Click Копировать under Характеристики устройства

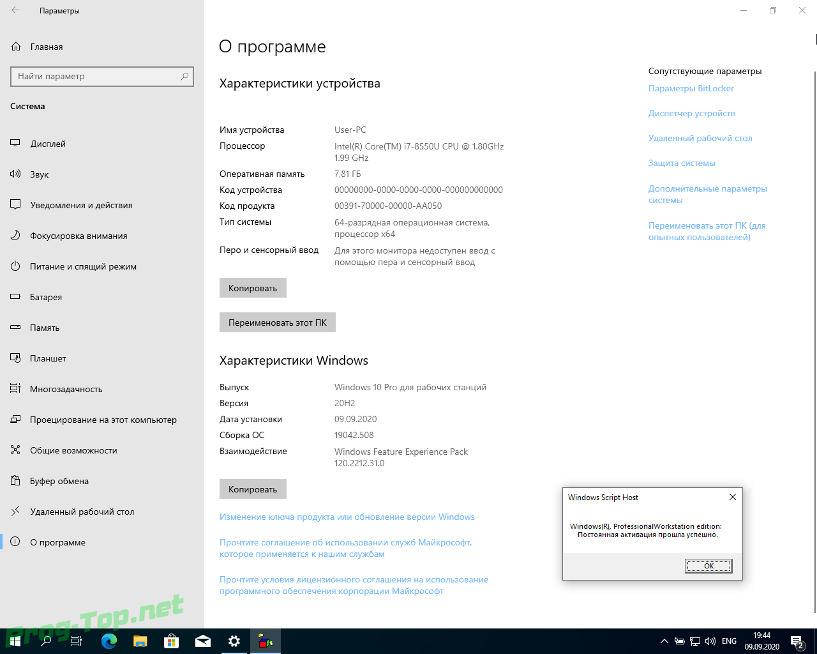pos(253,288)
